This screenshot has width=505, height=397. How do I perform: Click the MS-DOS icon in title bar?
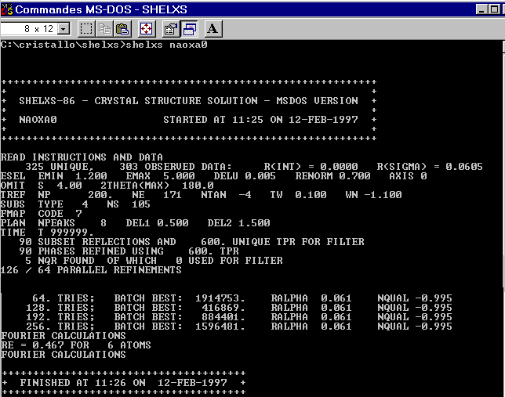tap(6, 9)
